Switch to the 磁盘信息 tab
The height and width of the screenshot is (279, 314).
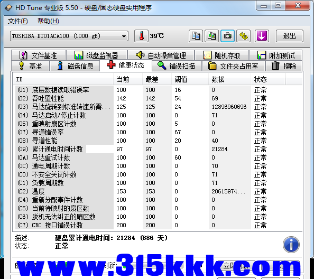point(75,66)
